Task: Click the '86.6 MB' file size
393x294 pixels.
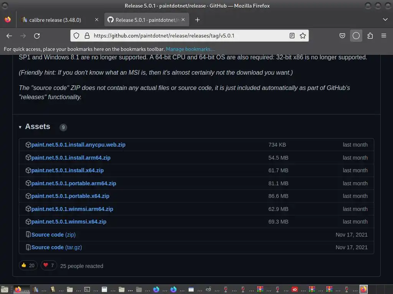Action: pos(278,196)
